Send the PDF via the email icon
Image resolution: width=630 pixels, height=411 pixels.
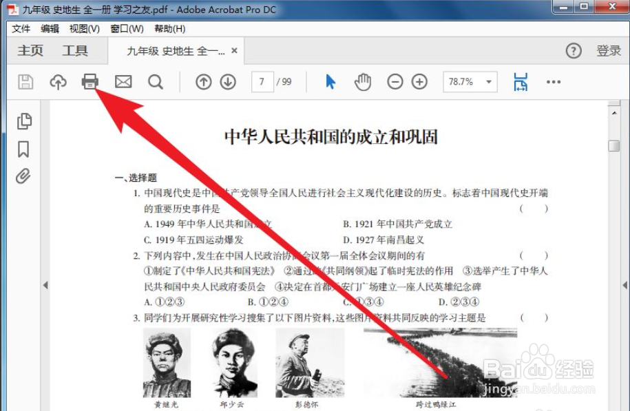[123, 81]
